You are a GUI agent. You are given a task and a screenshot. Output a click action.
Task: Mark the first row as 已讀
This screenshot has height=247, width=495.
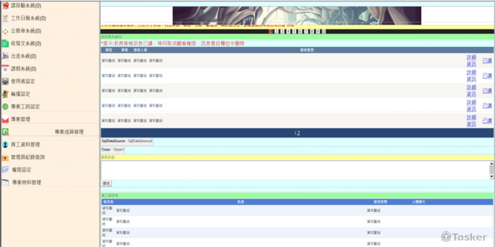[487, 60]
